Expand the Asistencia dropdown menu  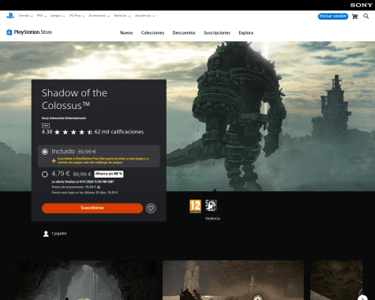144,16
